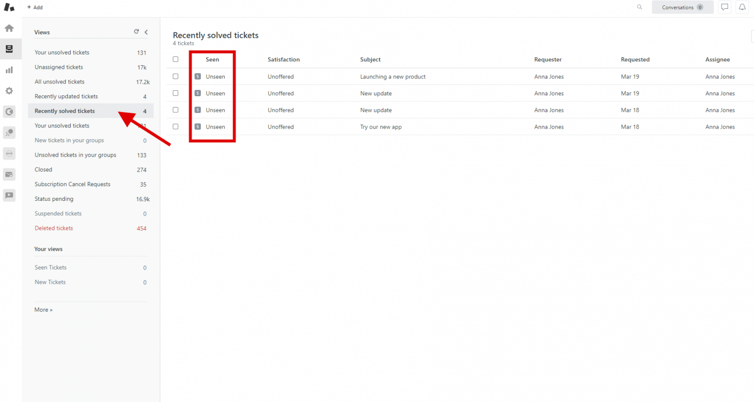Open the 'New update' ticket from Mar 19
This screenshot has height=402, width=754.
point(376,93)
